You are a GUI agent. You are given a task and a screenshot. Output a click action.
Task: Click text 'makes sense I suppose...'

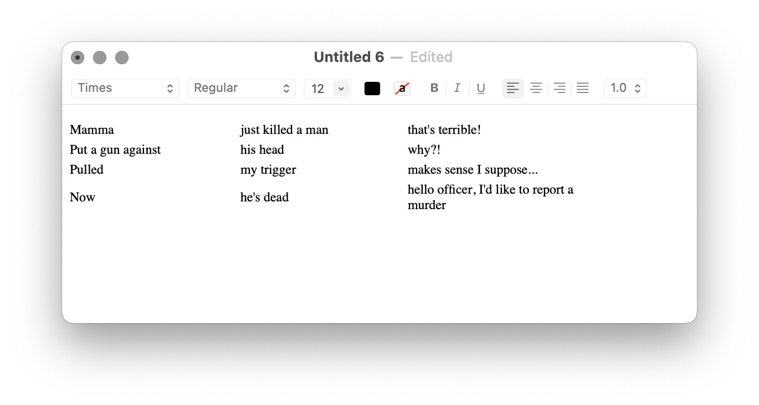[473, 170]
